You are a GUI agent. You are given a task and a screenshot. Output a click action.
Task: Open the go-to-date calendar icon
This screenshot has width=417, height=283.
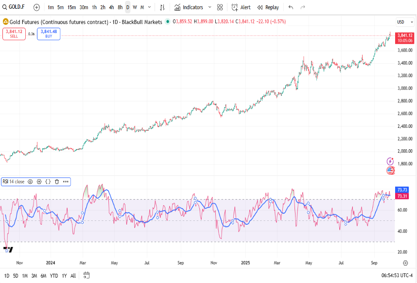86,275
